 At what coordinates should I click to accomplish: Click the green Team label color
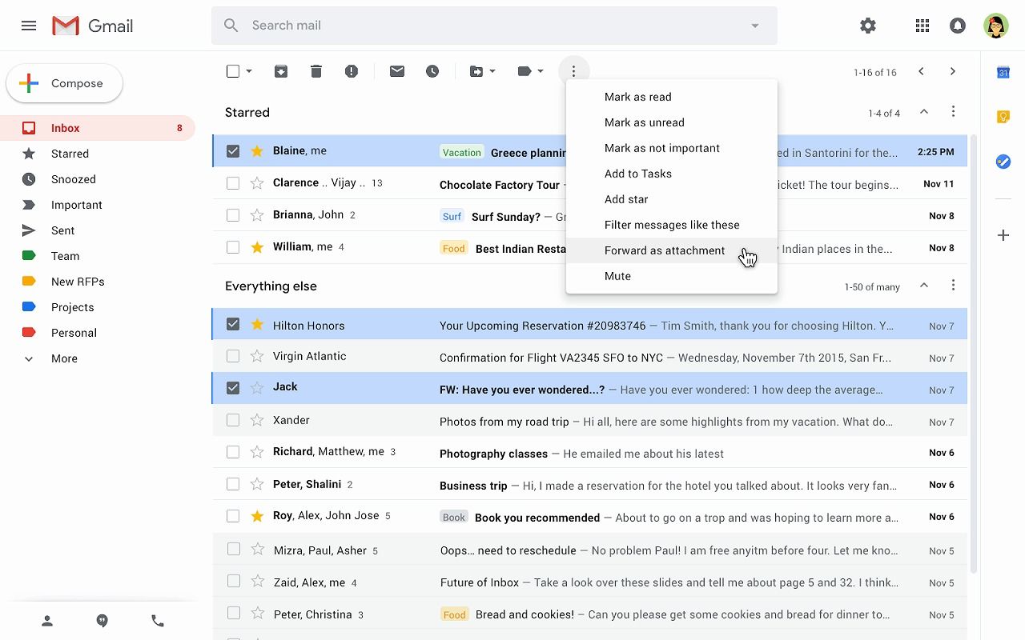coord(29,256)
